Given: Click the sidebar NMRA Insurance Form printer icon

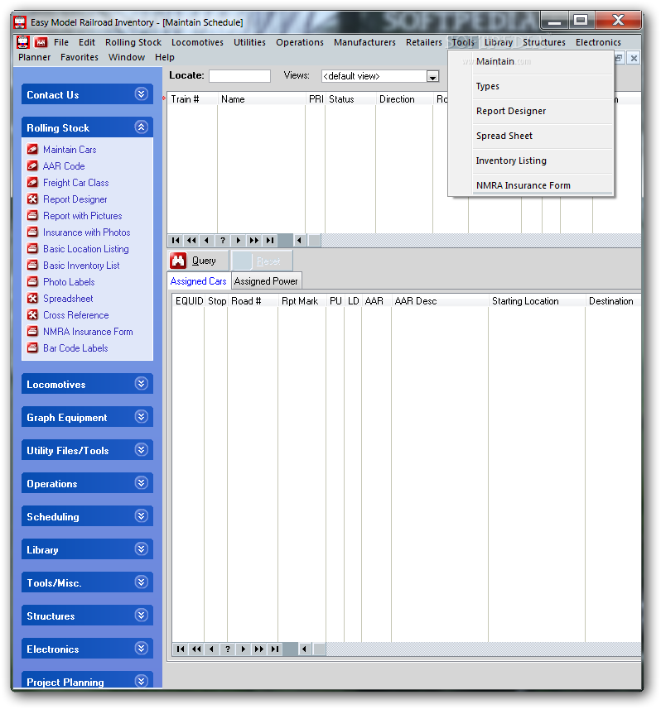Looking at the screenshot, I should click(32, 332).
